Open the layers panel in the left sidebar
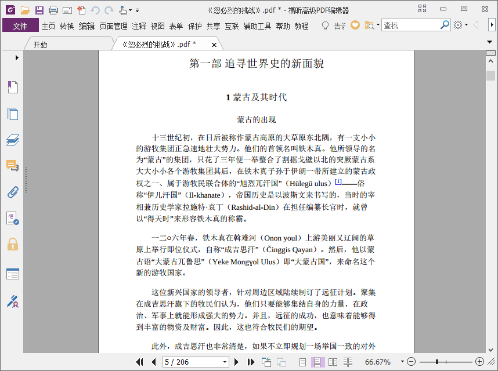 (x=13, y=140)
